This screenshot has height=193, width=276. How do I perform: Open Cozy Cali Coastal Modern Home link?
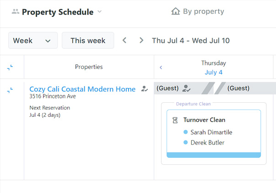(82, 89)
